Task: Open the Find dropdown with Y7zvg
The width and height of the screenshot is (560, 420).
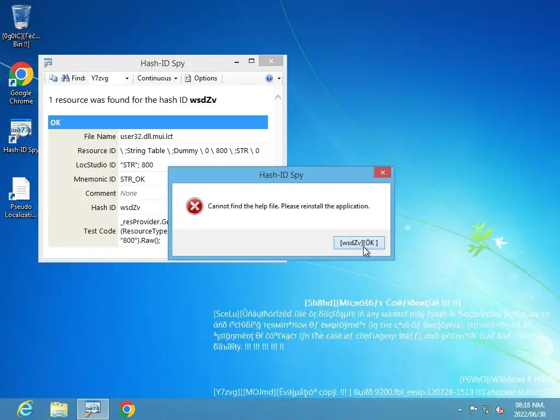Action: tap(127, 79)
